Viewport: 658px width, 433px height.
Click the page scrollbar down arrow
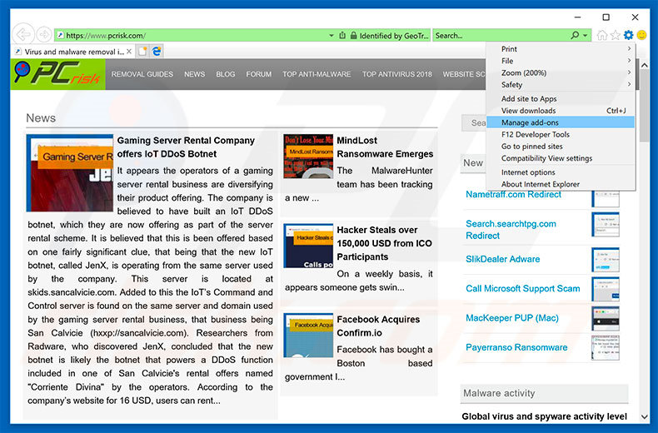click(645, 416)
